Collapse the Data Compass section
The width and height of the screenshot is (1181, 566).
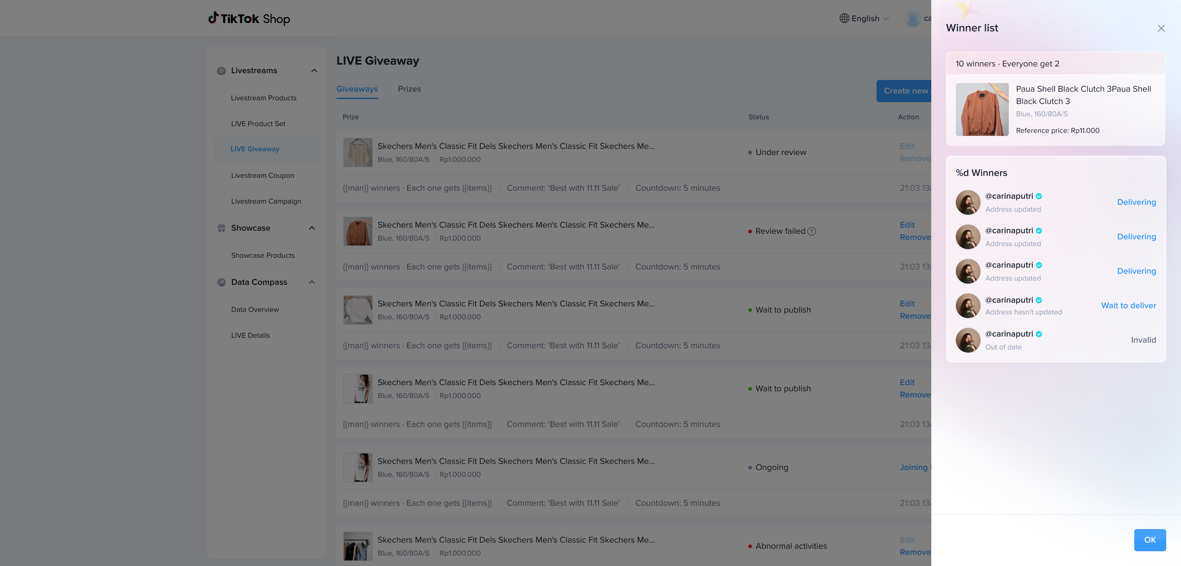tap(312, 283)
